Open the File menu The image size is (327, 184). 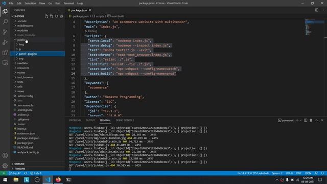[x=11, y=3]
